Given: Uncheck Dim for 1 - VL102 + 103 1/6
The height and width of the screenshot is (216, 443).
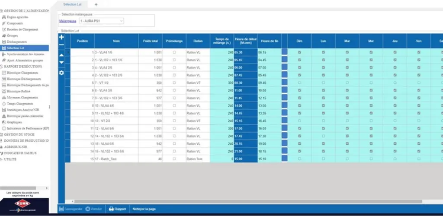Looking at the screenshot, I should pos(299,60).
